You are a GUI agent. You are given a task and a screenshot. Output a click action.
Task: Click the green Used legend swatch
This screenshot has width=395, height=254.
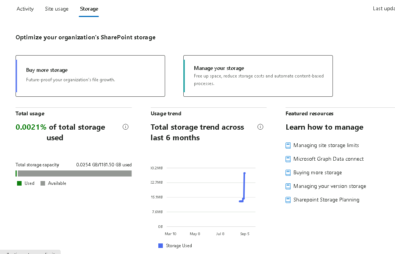pyautogui.click(x=19, y=183)
